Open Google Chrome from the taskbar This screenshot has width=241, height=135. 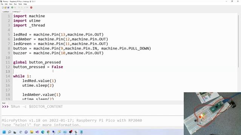[48, 132]
